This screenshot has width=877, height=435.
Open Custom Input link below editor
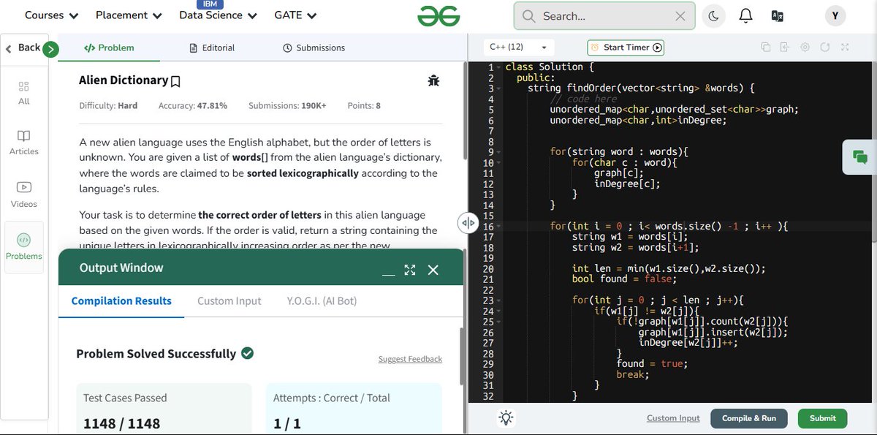point(673,418)
